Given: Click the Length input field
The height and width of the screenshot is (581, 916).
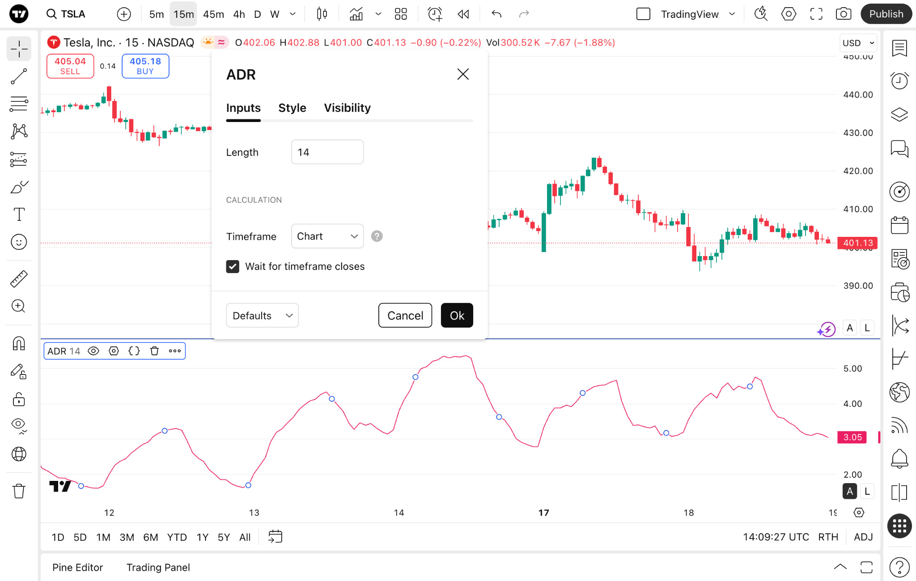Looking at the screenshot, I should 327,152.
